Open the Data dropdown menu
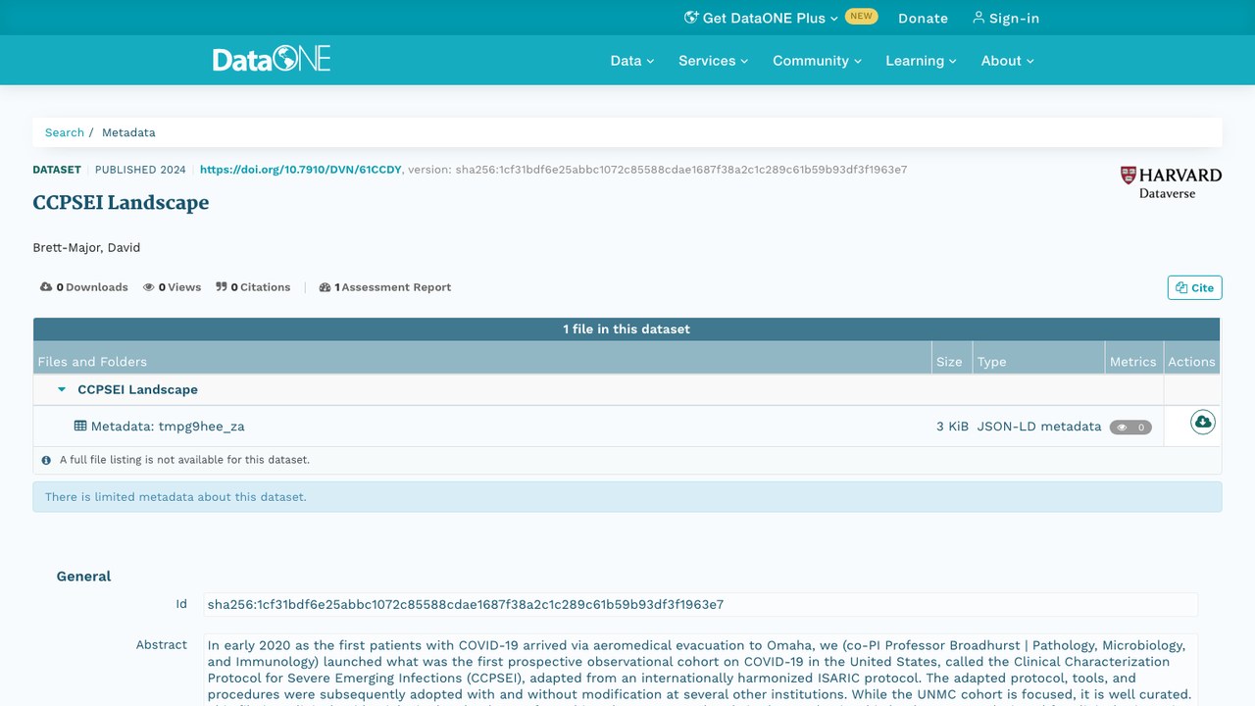Image resolution: width=1255 pixels, height=706 pixels. [x=631, y=61]
